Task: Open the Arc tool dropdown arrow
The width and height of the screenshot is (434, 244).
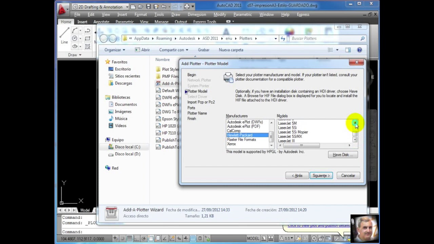Action: [x=80, y=30]
